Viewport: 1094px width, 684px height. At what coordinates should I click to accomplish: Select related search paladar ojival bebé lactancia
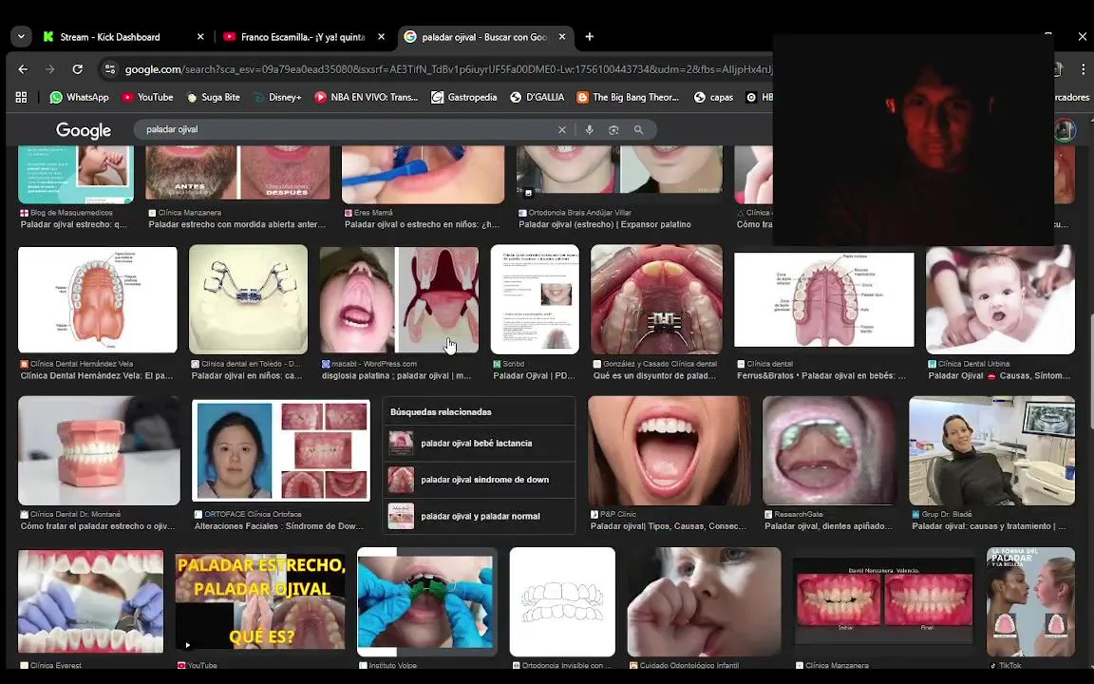479,444
